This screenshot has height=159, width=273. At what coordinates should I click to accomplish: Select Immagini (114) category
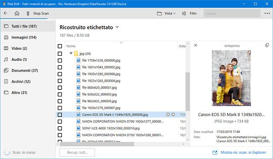28,37
